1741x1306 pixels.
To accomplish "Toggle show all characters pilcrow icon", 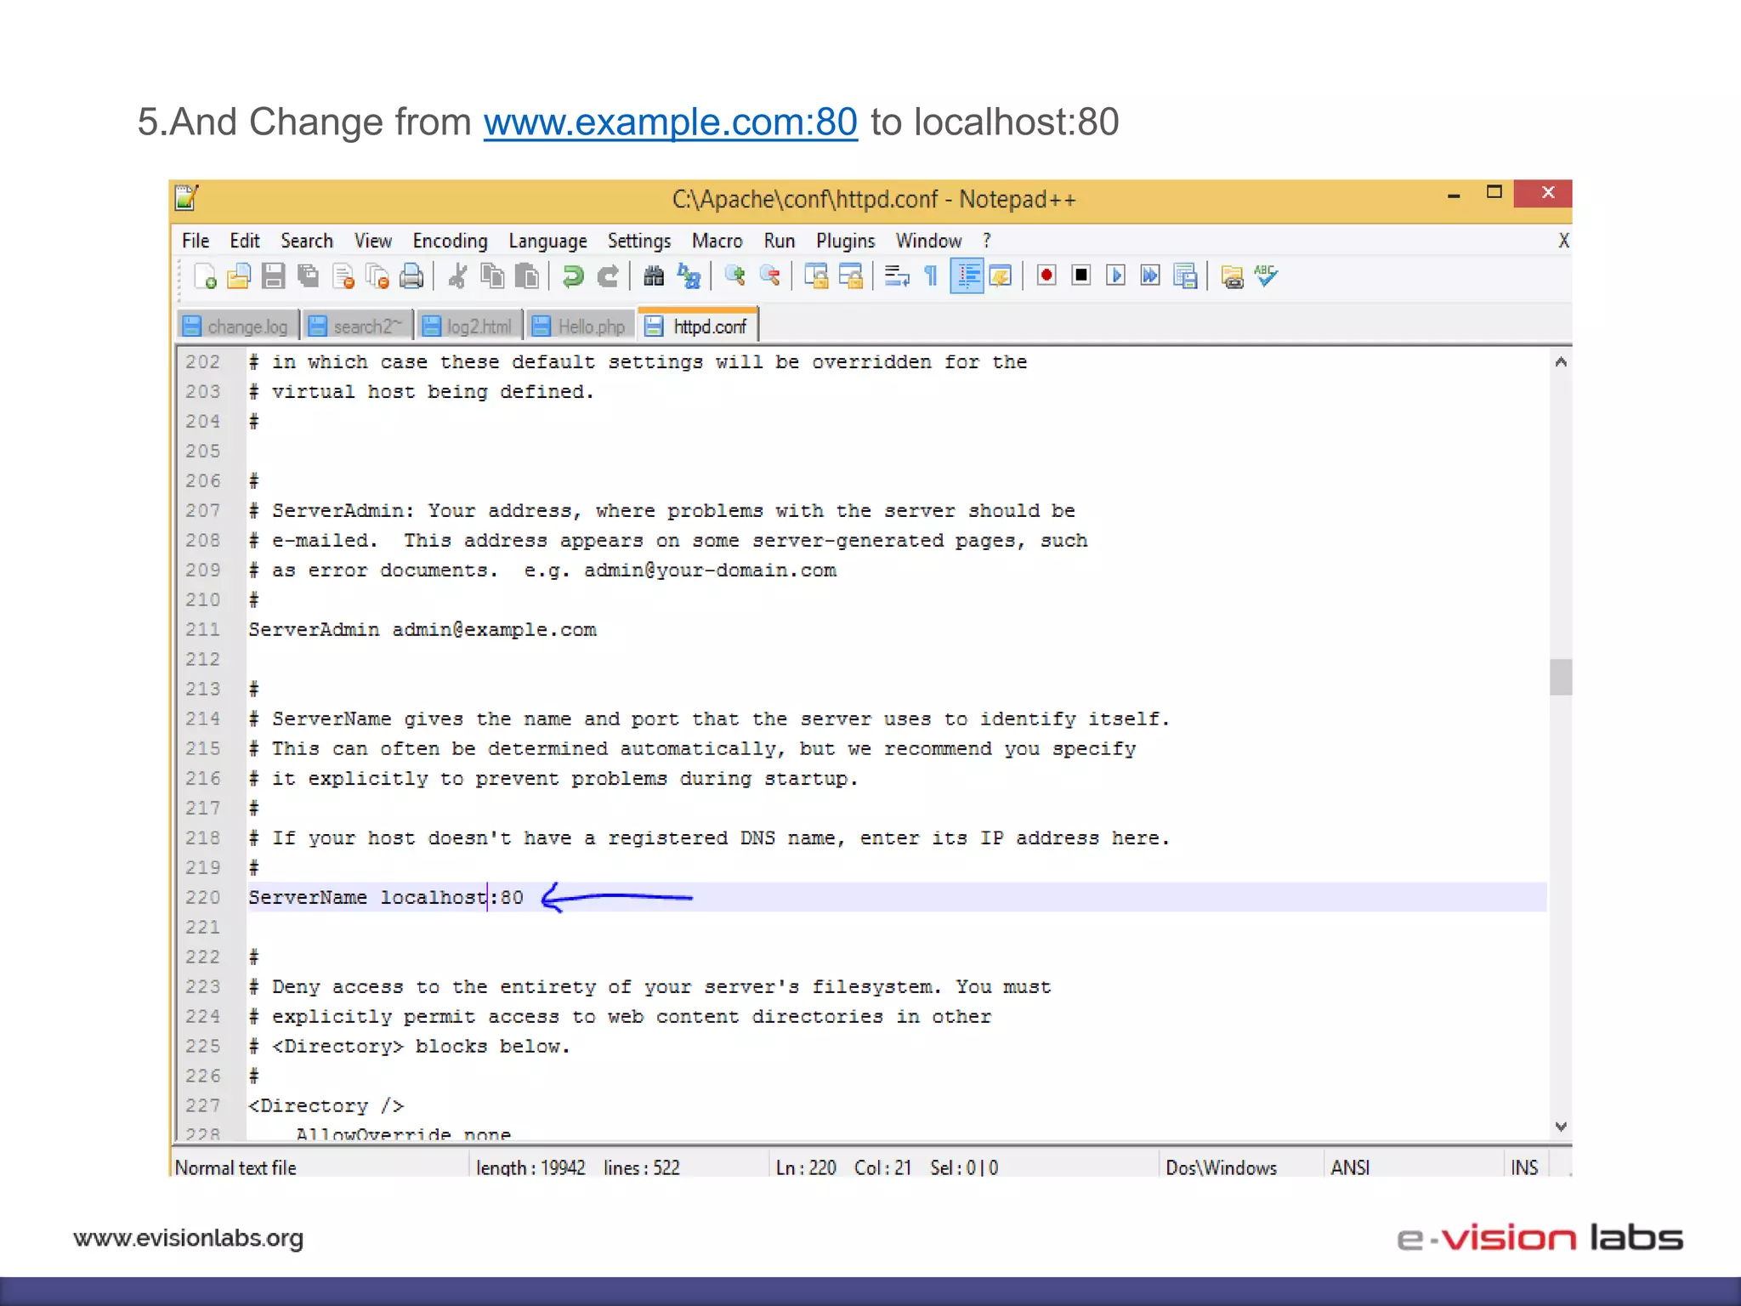I will click(931, 276).
